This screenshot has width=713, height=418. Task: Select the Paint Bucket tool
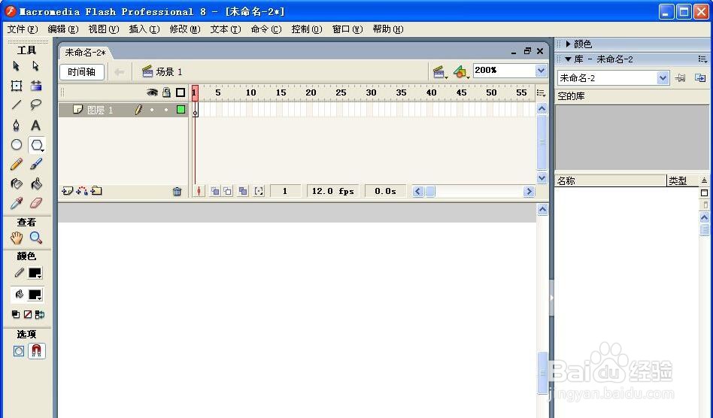click(x=36, y=183)
